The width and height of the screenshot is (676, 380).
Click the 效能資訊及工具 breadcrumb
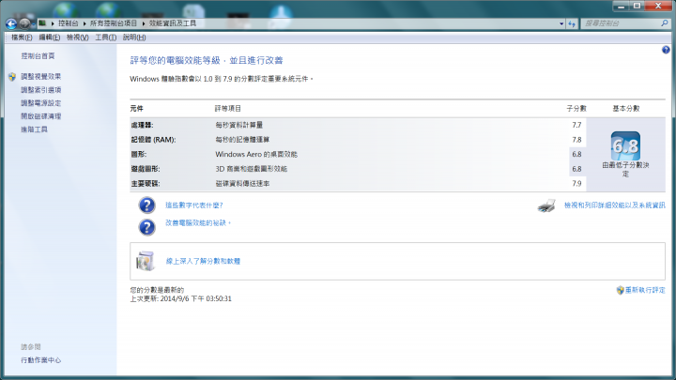click(x=173, y=23)
